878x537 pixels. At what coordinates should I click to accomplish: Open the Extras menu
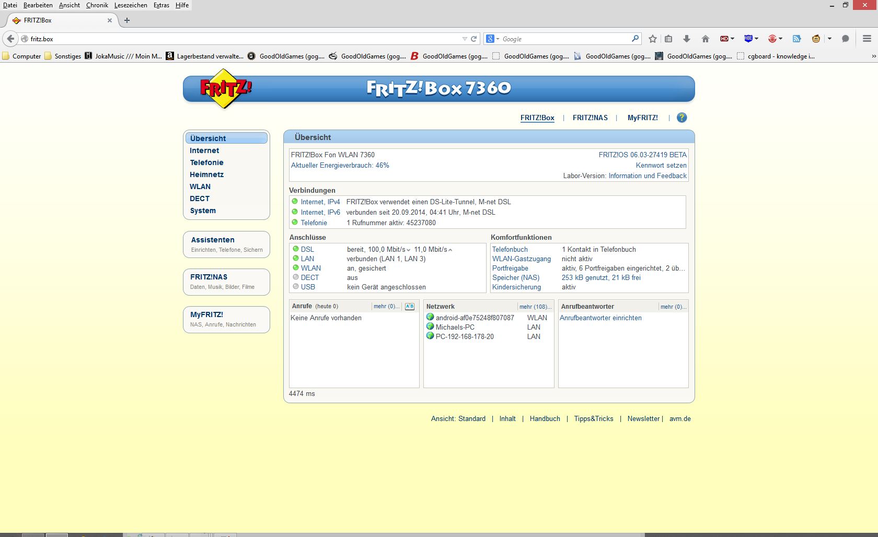pyautogui.click(x=161, y=5)
